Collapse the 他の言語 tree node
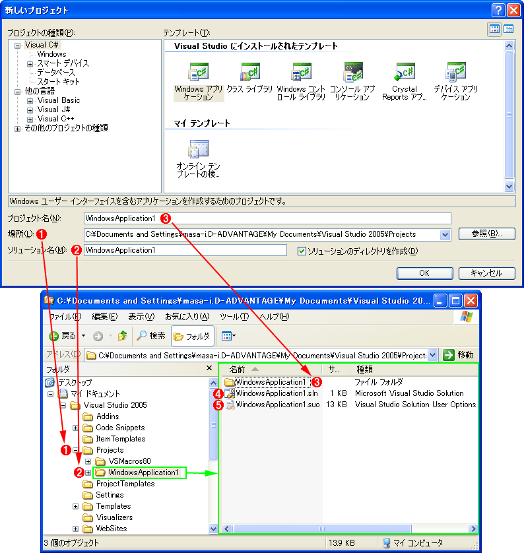Viewport: 524px width, 553px height. 17,92
